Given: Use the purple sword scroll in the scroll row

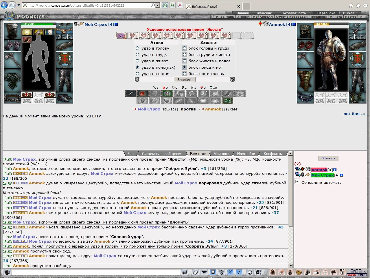Looking at the screenshot, I should point(121,36).
